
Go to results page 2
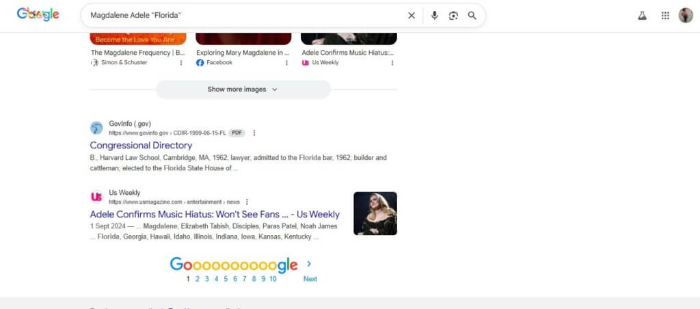pyautogui.click(x=197, y=279)
